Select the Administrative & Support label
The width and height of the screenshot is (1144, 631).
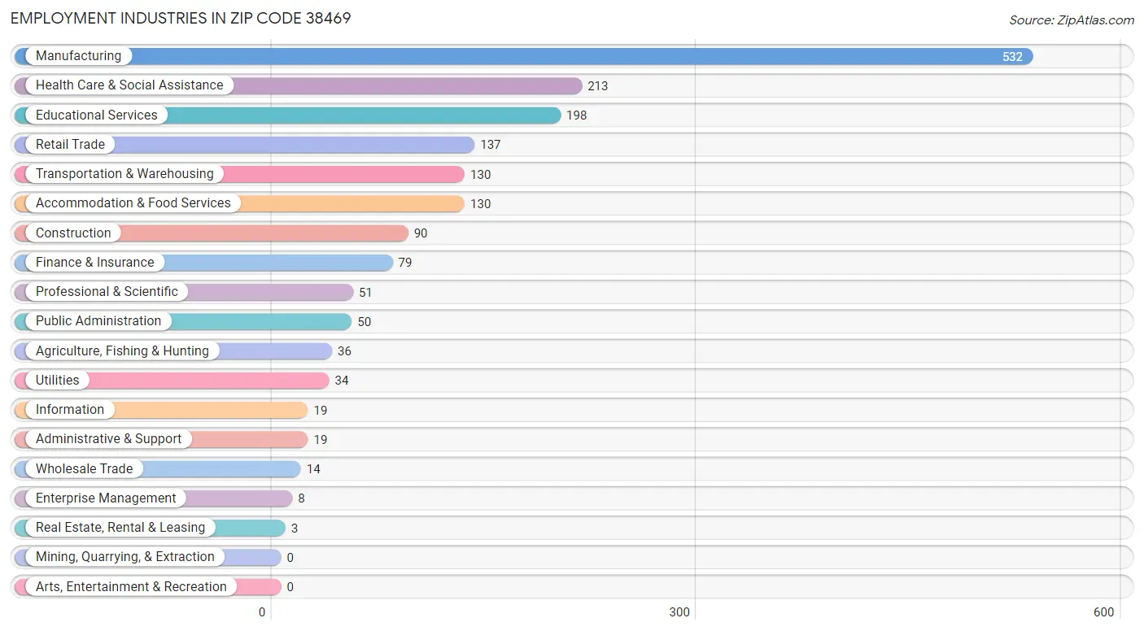coord(109,438)
